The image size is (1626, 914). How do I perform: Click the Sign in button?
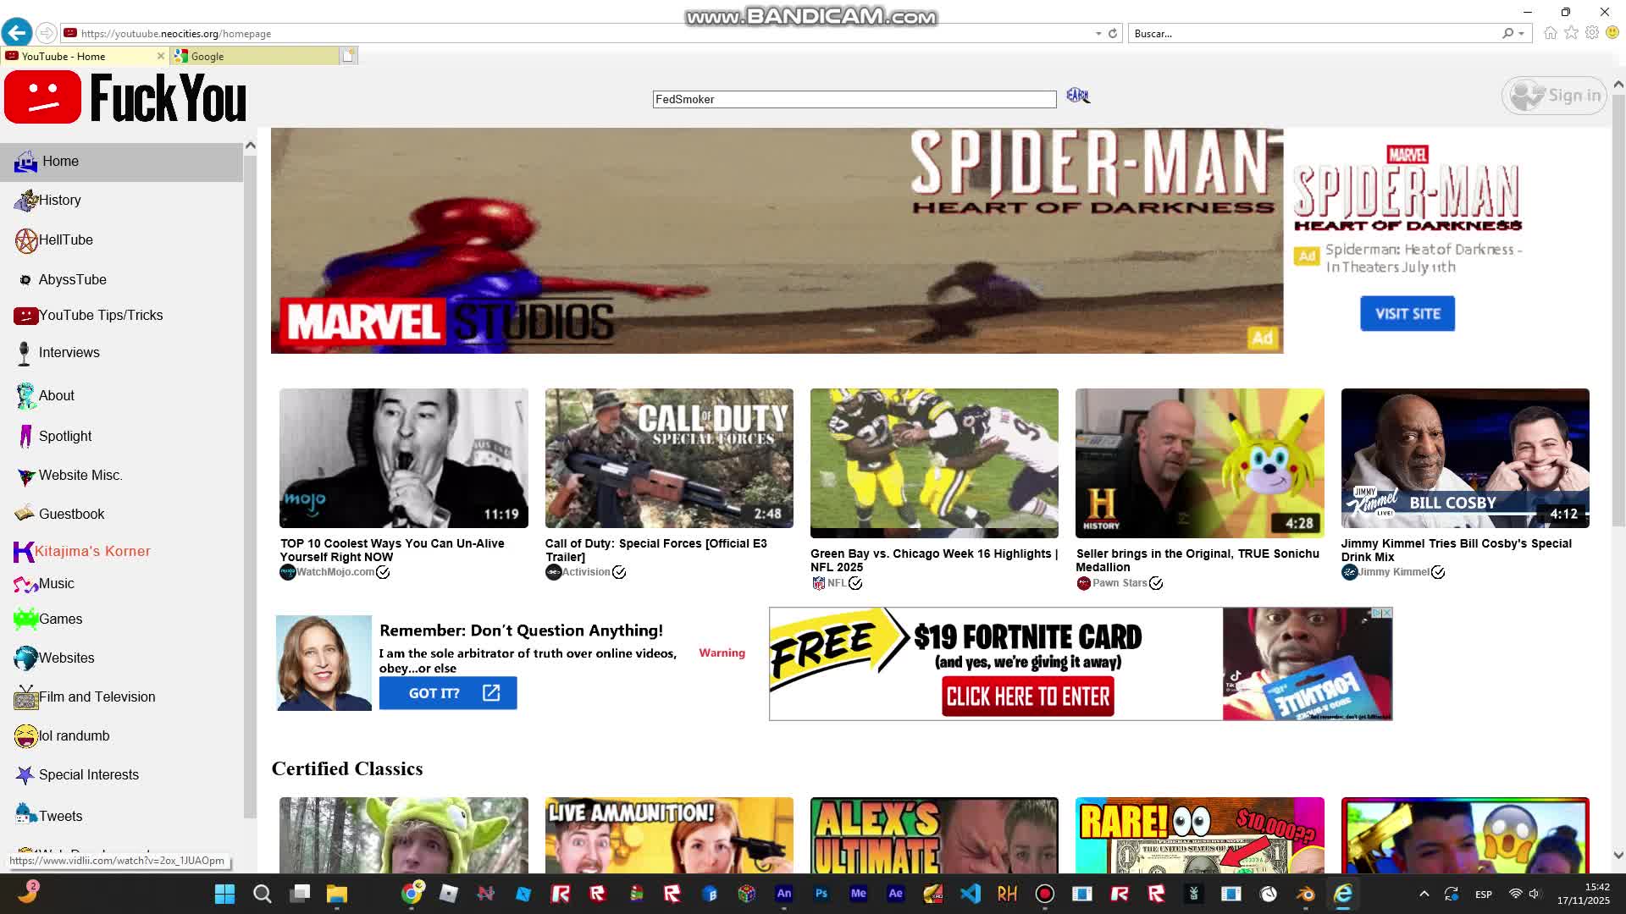(x=1555, y=96)
